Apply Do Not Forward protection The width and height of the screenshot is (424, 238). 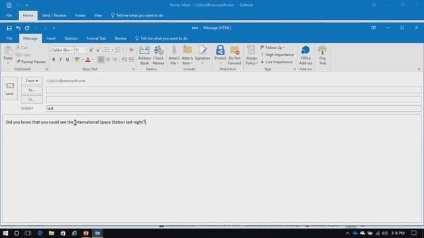[x=235, y=56]
